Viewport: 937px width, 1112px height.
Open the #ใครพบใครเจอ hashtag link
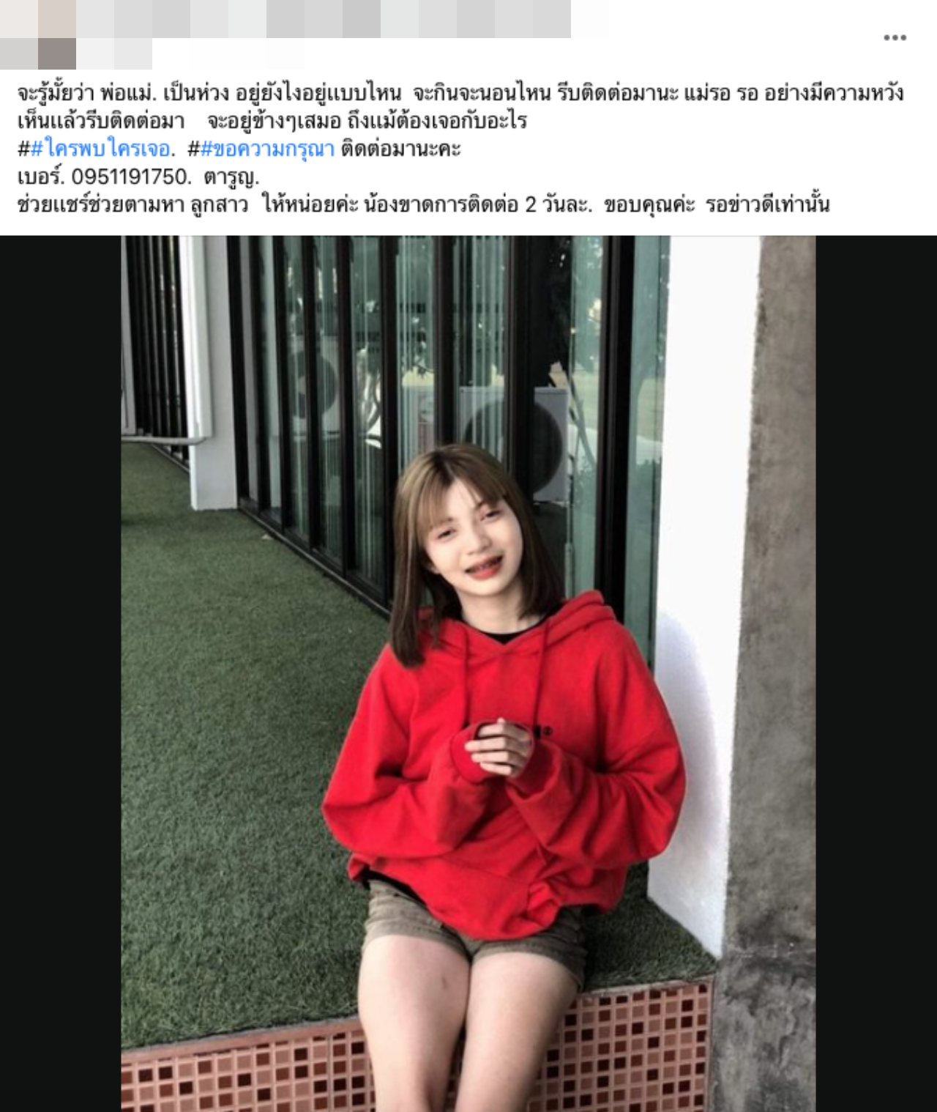pos(100,149)
